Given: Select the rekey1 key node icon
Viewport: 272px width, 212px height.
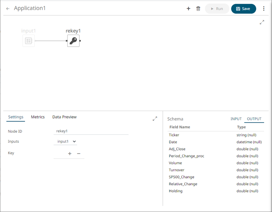Looking at the screenshot, I should [73, 41].
